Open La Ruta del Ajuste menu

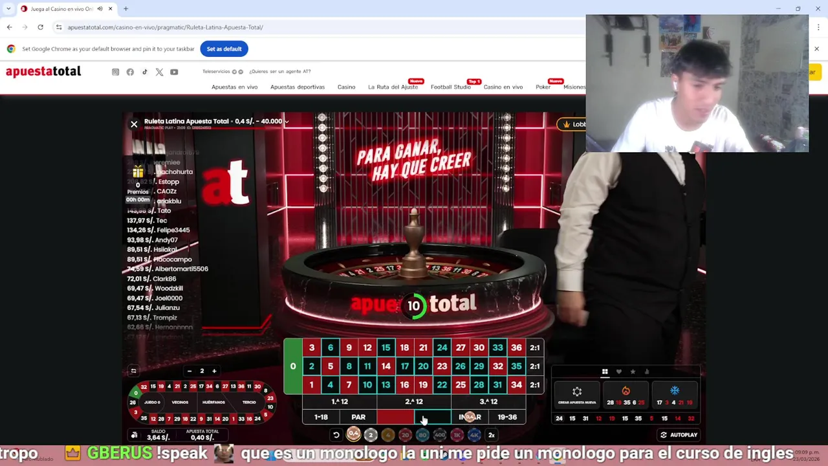[393, 87]
